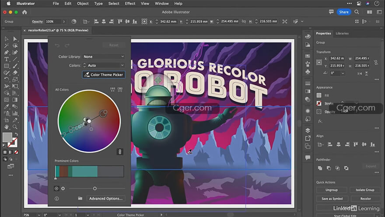Toggle random saturation and brightness button
The height and width of the screenshot is (217, 385).
[x=120, y=89]
